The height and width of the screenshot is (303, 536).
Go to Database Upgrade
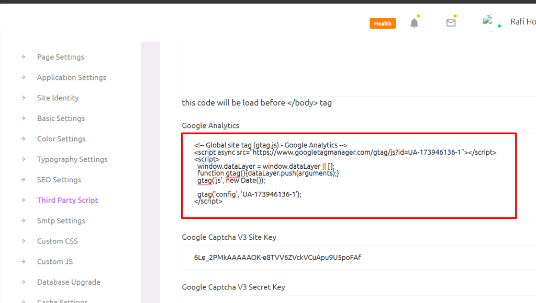[69, 282]
